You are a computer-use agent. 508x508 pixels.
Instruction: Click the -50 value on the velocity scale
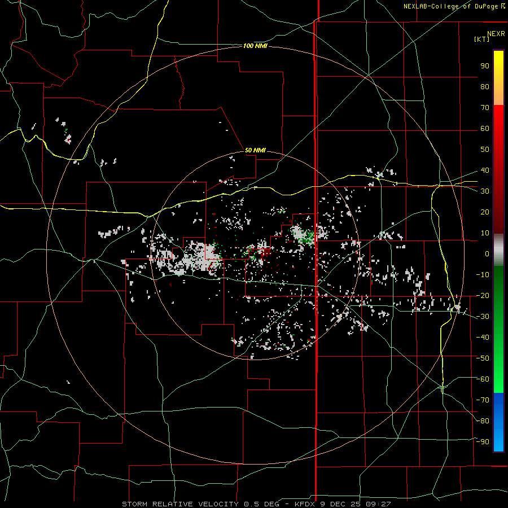483,358
